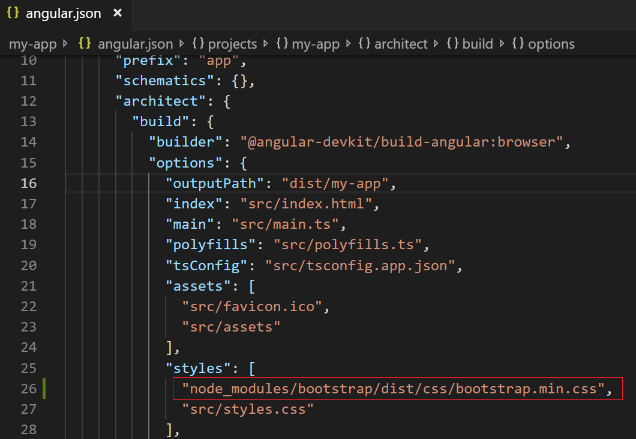Click breadcrumb arrow after build
Viewport: 636px width, 439px height.
502,43
